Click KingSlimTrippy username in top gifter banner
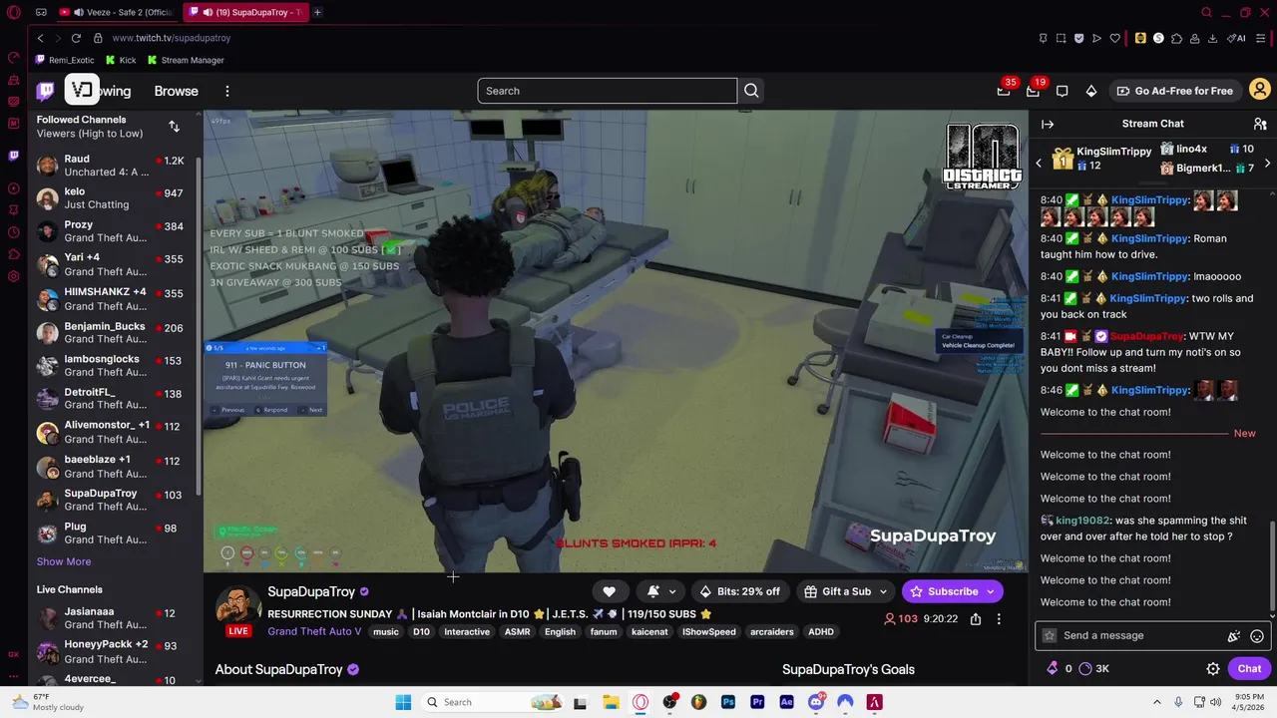The image size is (1277, 718). click(x=1114, y=152)
